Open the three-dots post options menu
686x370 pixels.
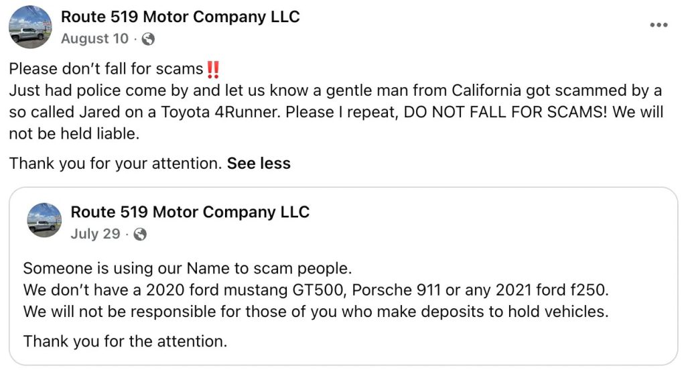click(659, 25)
